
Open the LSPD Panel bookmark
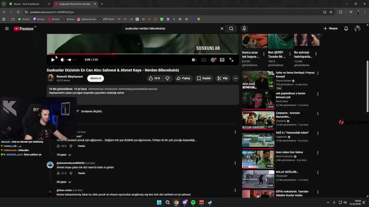pos(106,19)
